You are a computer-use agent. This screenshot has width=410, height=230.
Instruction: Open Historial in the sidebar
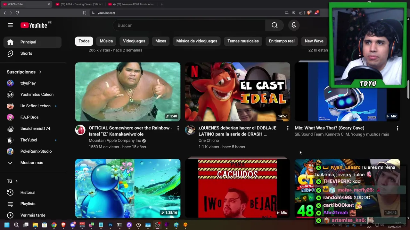click(x=32, y=192)
